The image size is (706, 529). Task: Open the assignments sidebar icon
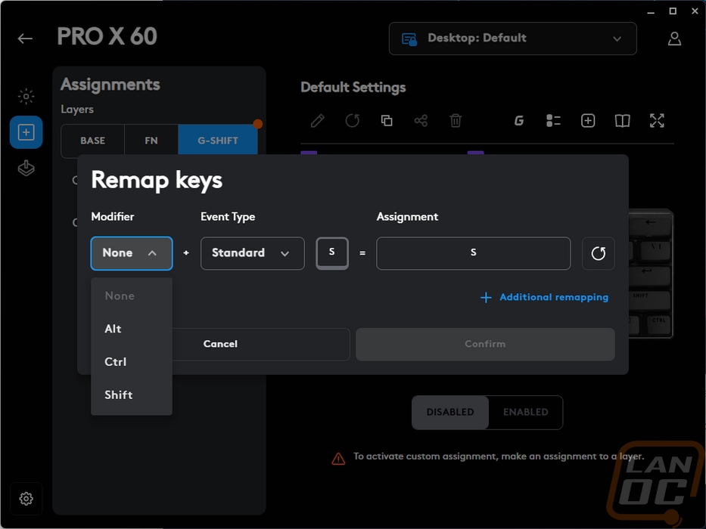pyautogui.click(x=26, y=132)
